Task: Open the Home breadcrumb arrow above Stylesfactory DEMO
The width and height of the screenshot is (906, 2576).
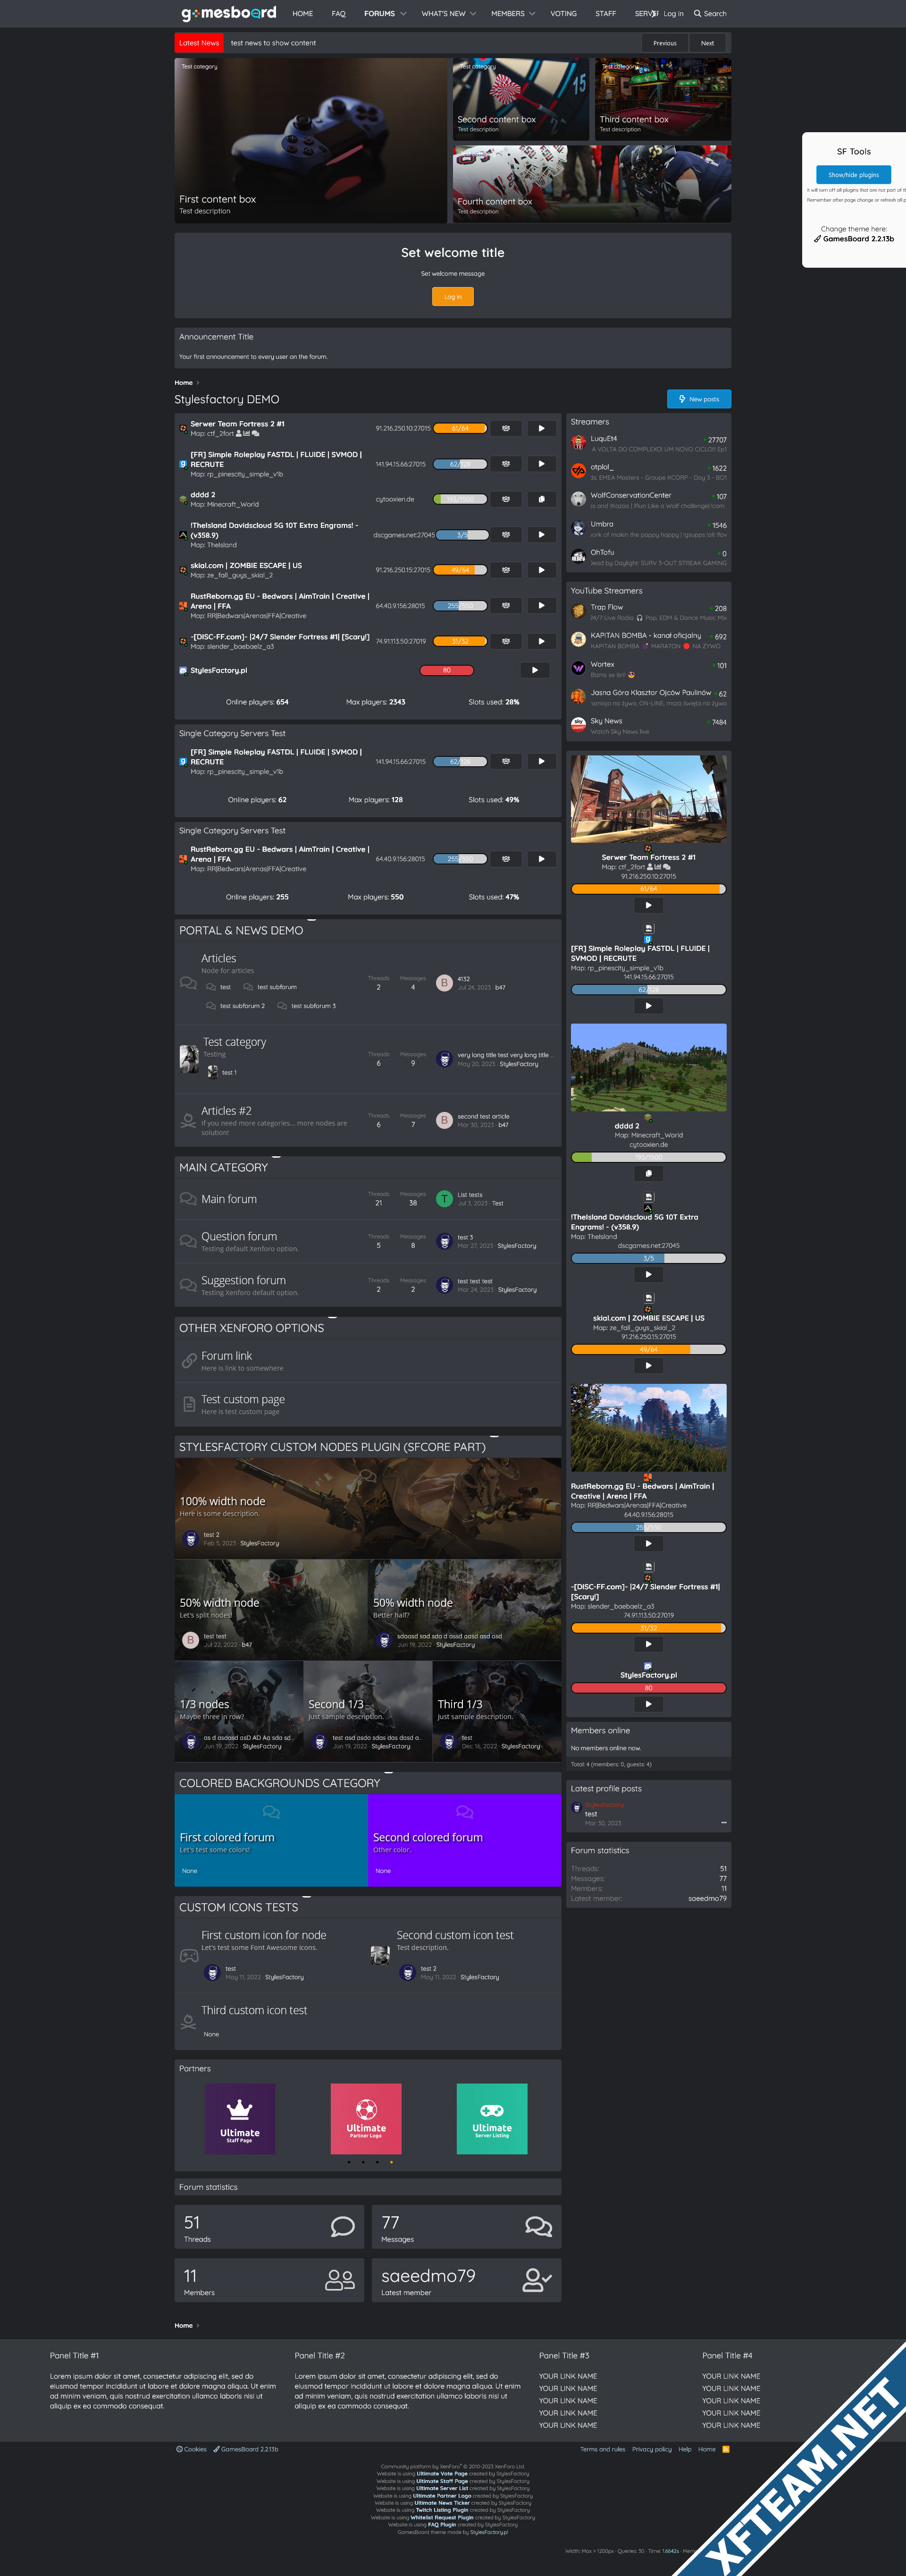Action: click(x=198, y=383)
